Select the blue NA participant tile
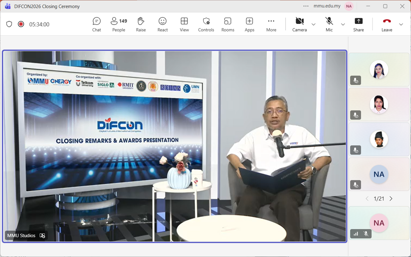Image resolution: width=411 pixels, height=257 pixels. click(379, 174)
